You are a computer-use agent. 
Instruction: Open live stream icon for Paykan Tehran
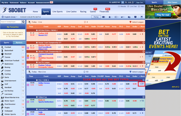coord(28,67)
